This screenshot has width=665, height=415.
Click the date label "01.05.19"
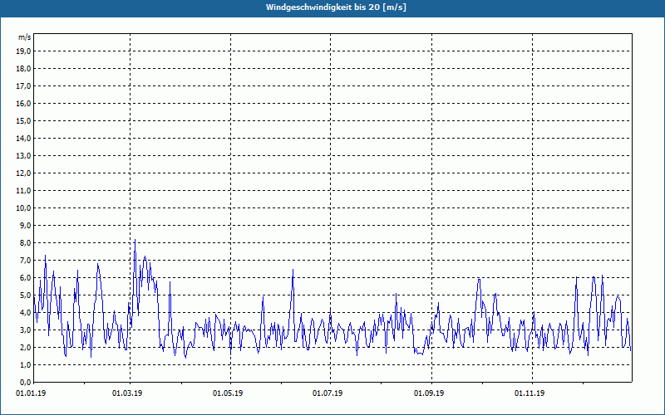tap(228, 393)
